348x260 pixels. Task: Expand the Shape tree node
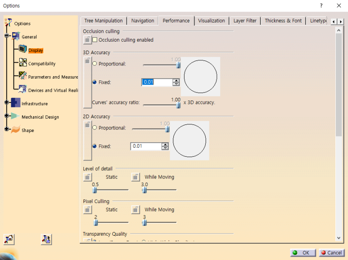7,129
